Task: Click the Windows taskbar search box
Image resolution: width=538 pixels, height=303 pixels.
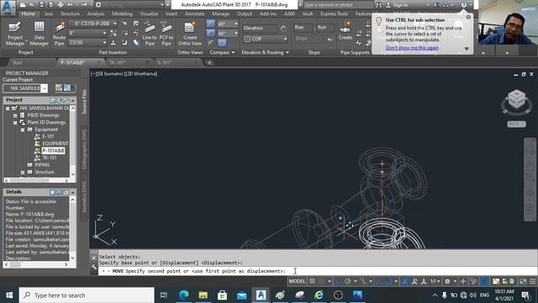Action: tap(87, 295)
